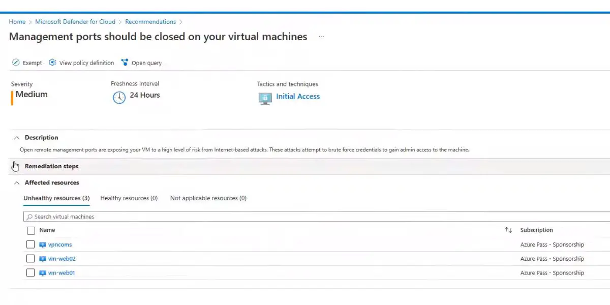Open the vm-web02 resource link
This screenshot has width=610, height=305.
[62, 259]
